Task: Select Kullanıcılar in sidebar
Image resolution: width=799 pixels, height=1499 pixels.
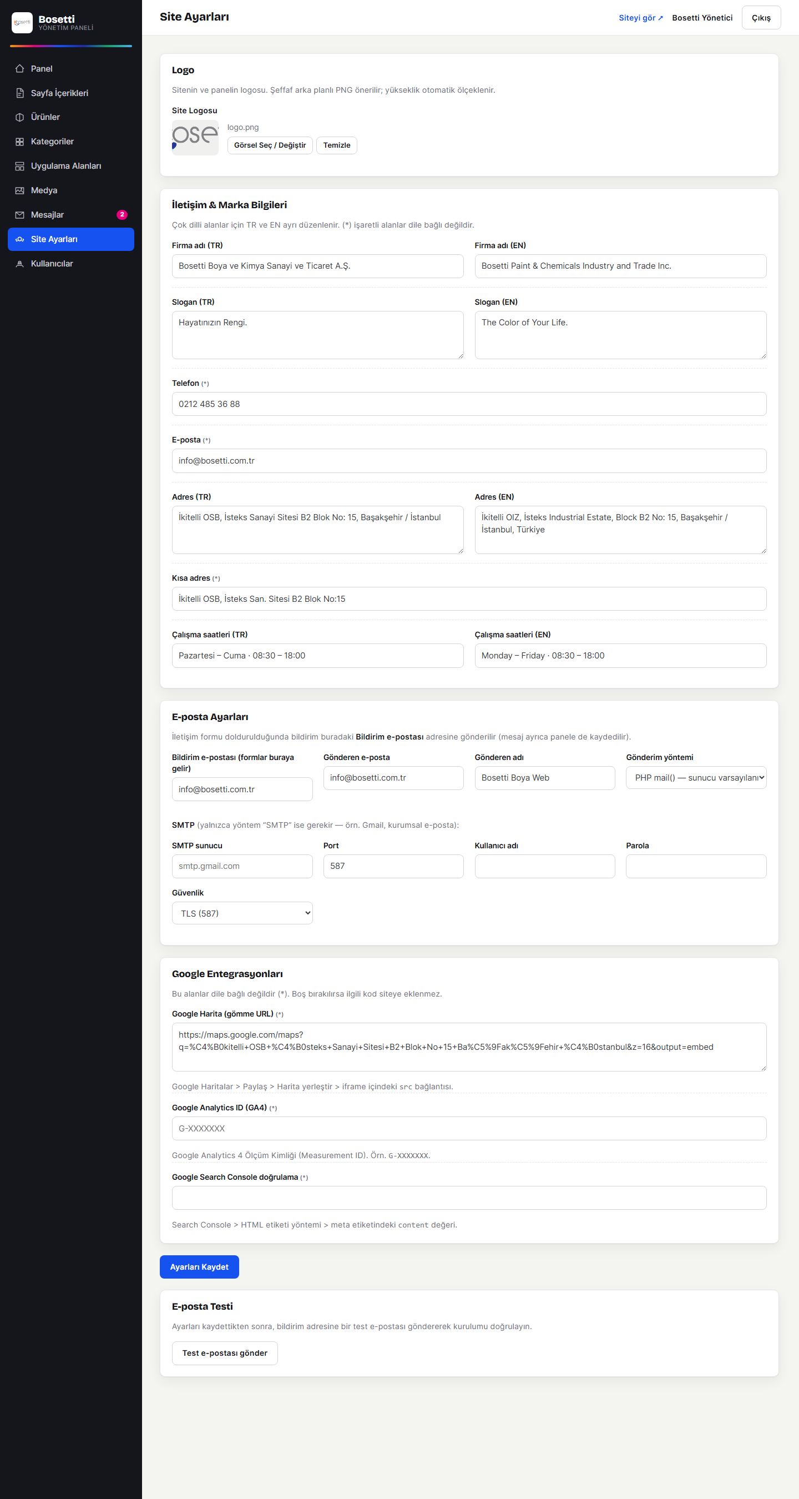Action: (71, 264)
